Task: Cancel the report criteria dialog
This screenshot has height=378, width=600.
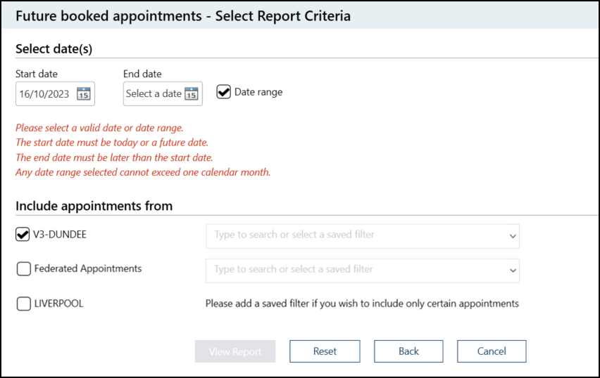Action: click(492, 351)
